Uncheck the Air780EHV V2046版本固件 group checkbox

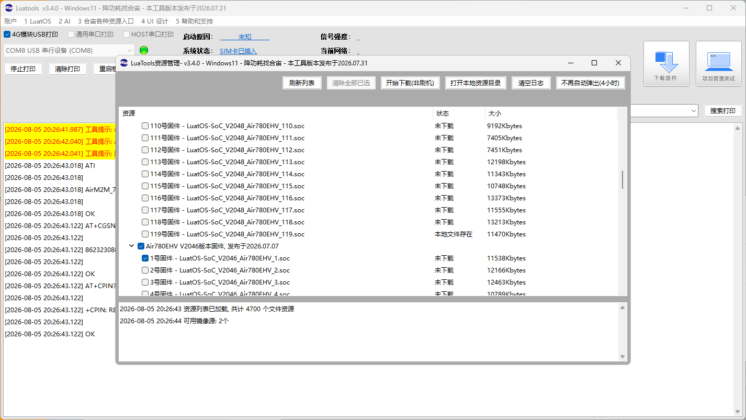tap(141, 246)
